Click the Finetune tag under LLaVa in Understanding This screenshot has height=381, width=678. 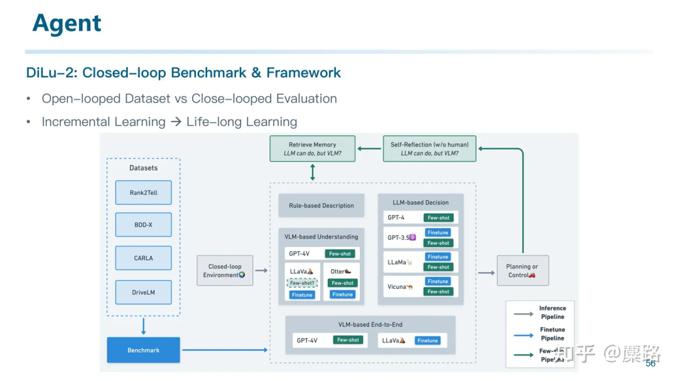[x=302, y=295]
